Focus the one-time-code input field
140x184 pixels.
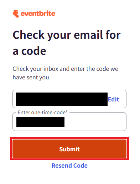[69, 122]
